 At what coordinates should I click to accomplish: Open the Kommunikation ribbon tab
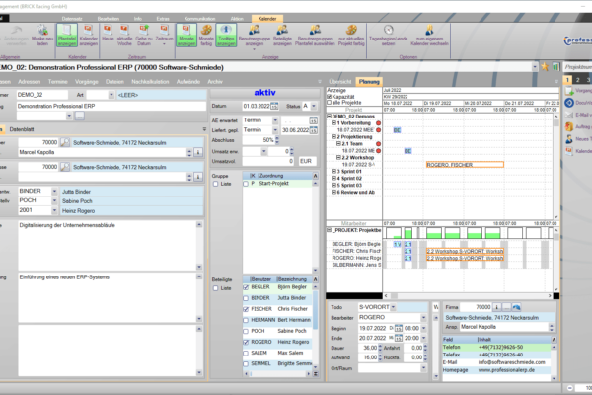[199, 19]
